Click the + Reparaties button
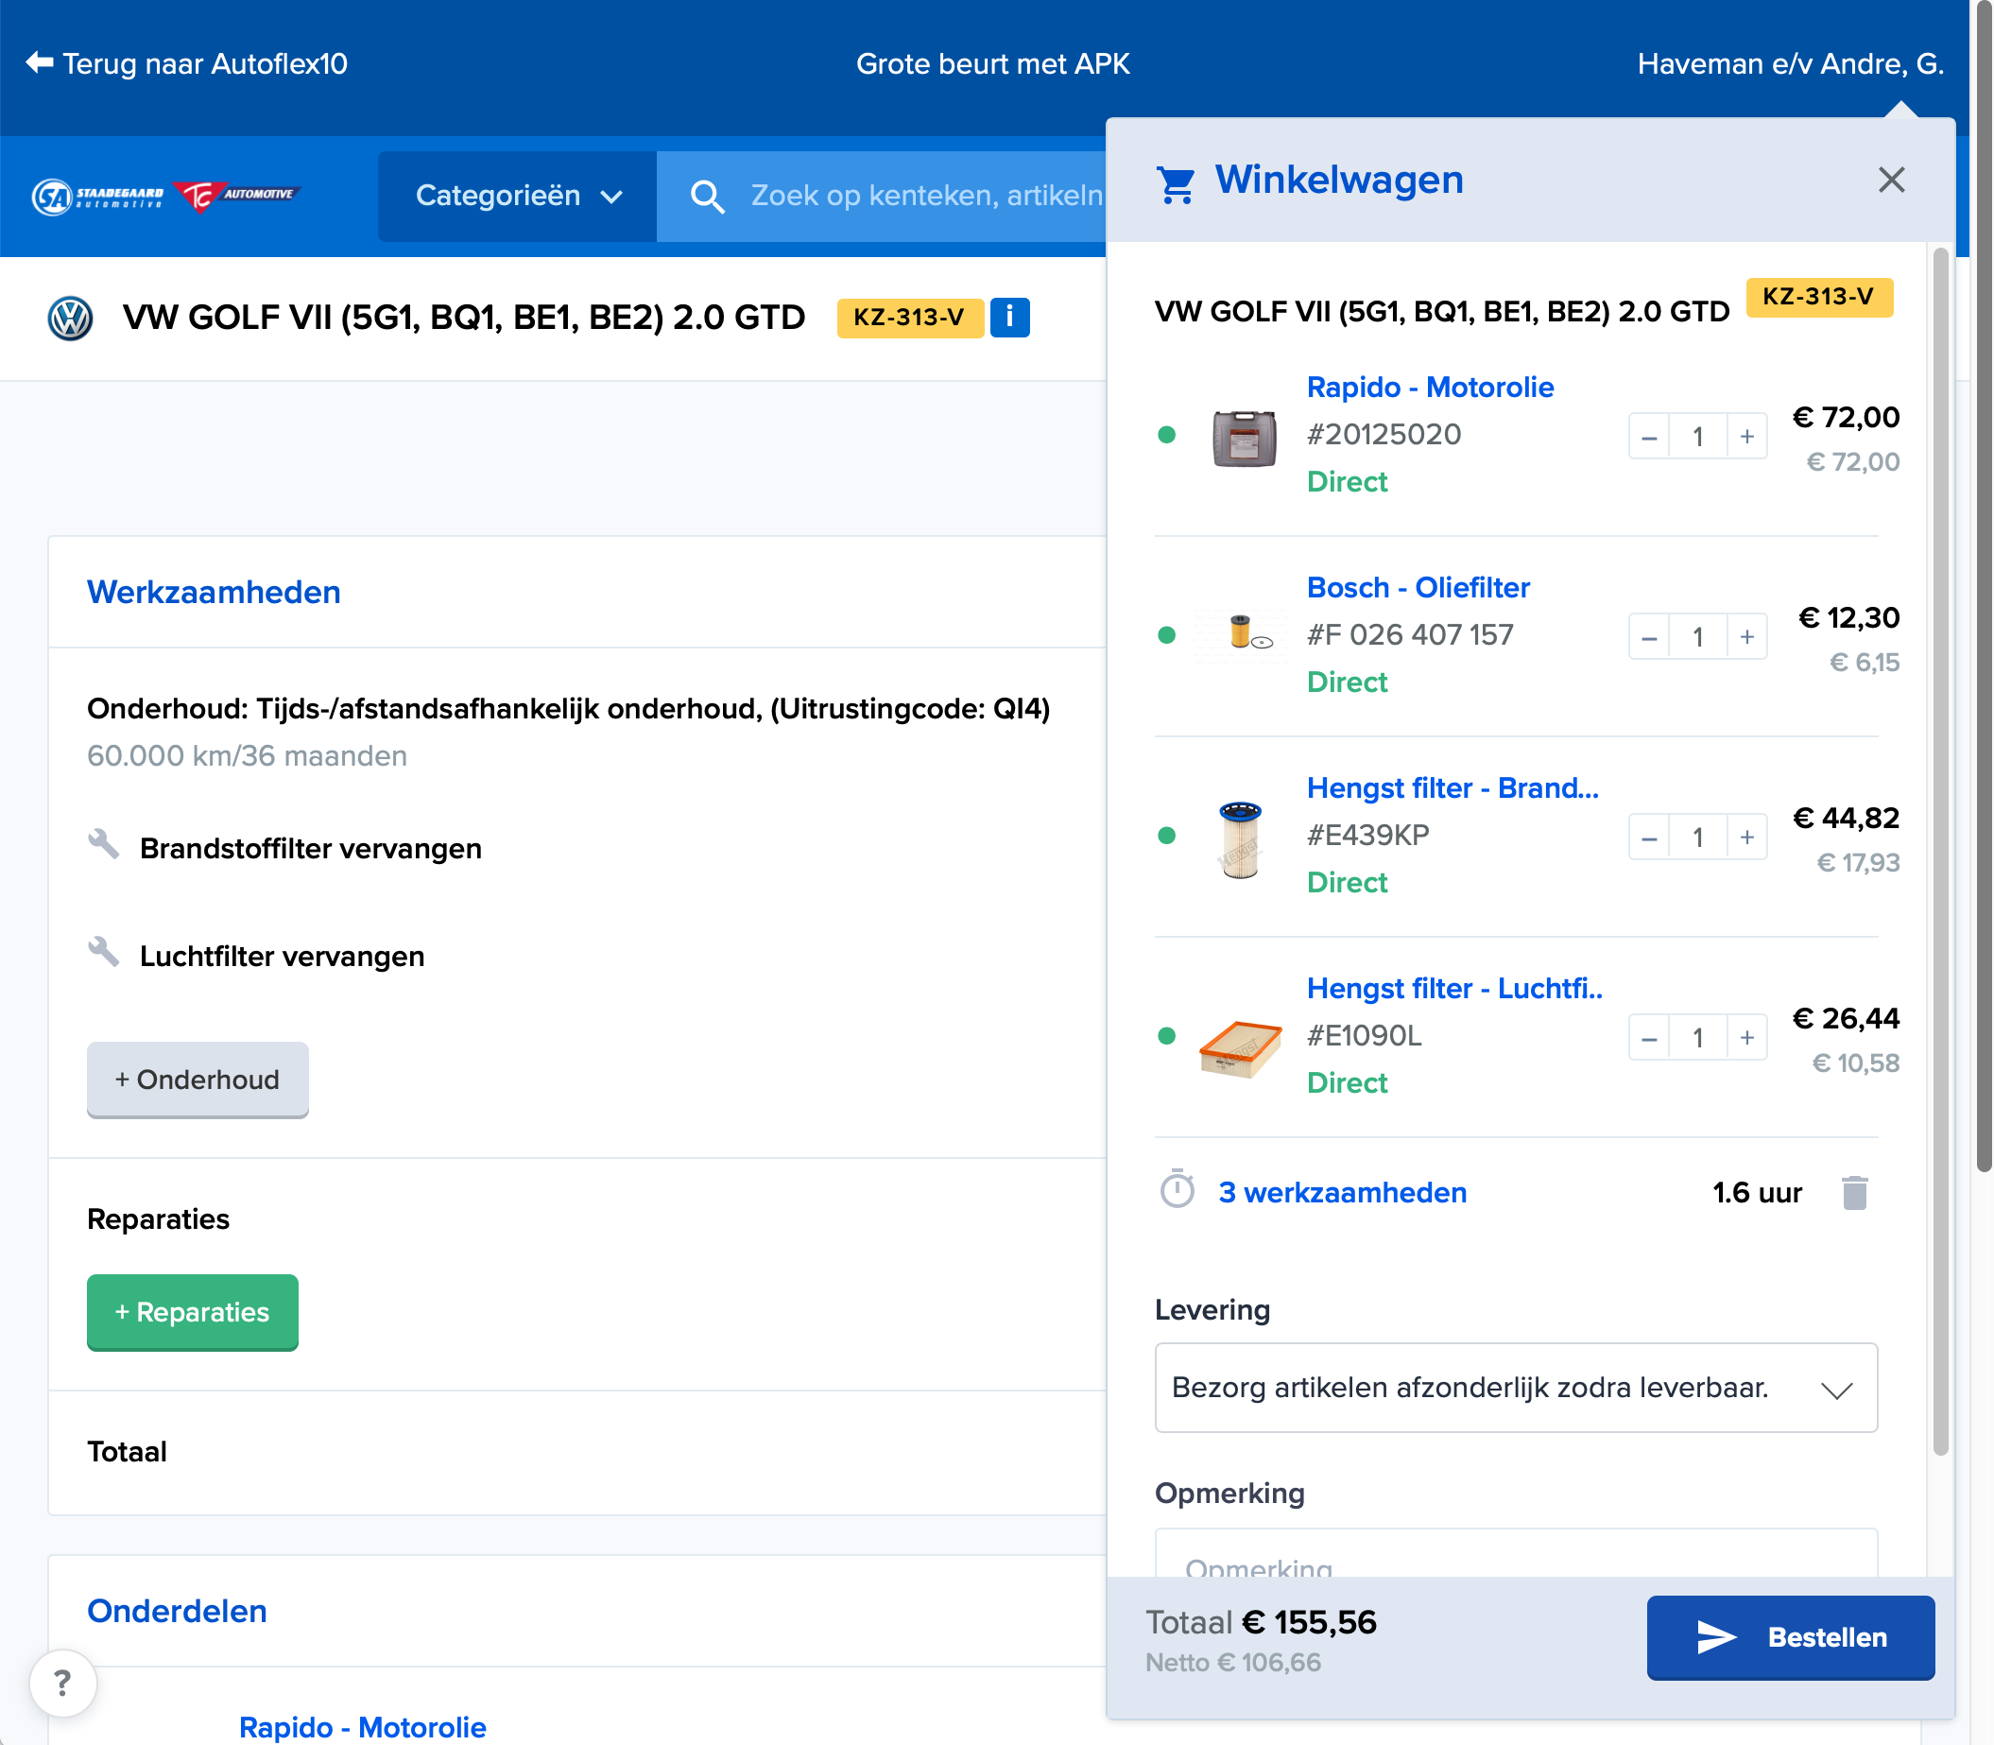The width and height of the screenshot is (1994, 1745). (193, 1312)
